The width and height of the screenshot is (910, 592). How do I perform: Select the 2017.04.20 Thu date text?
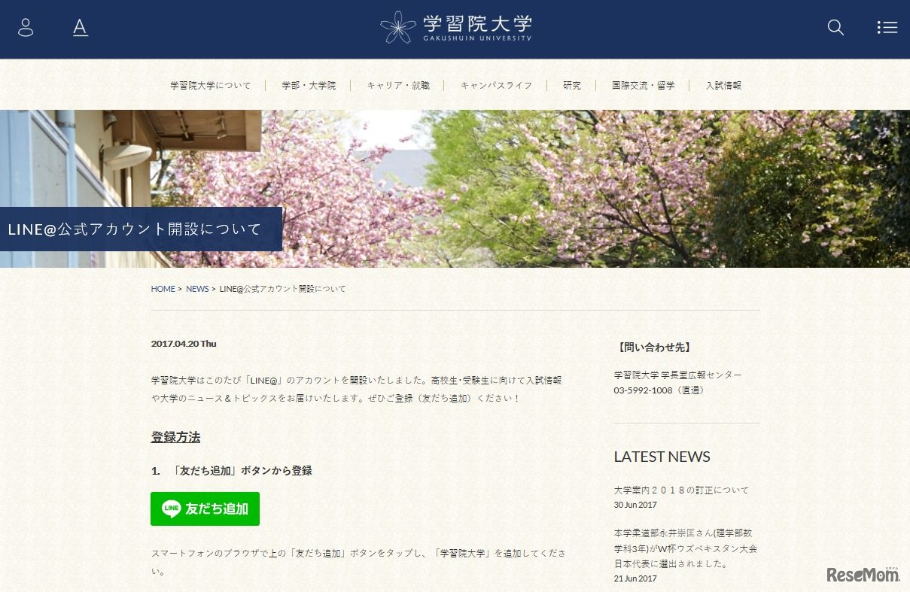(184, 344)
